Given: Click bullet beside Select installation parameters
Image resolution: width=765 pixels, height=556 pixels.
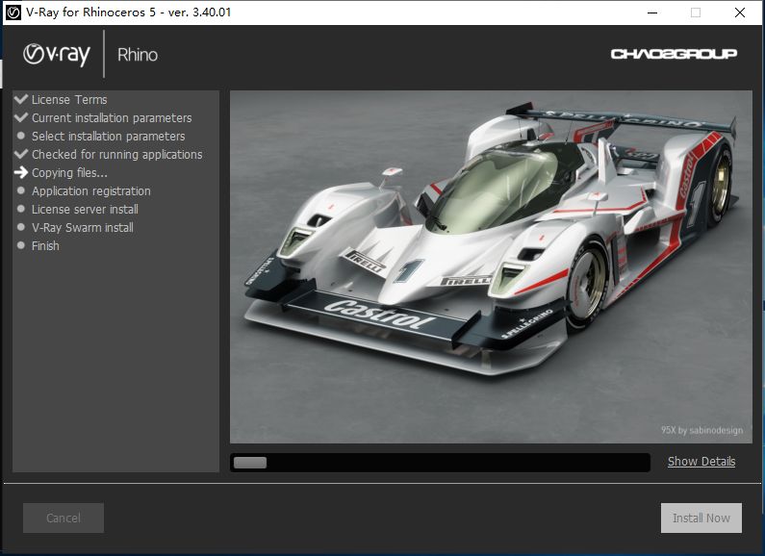Looking at the screenshot, I should 20,136.
